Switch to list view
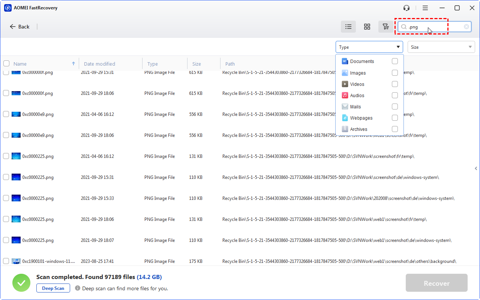This screenshot has height=300, width=480. [348, 27]
